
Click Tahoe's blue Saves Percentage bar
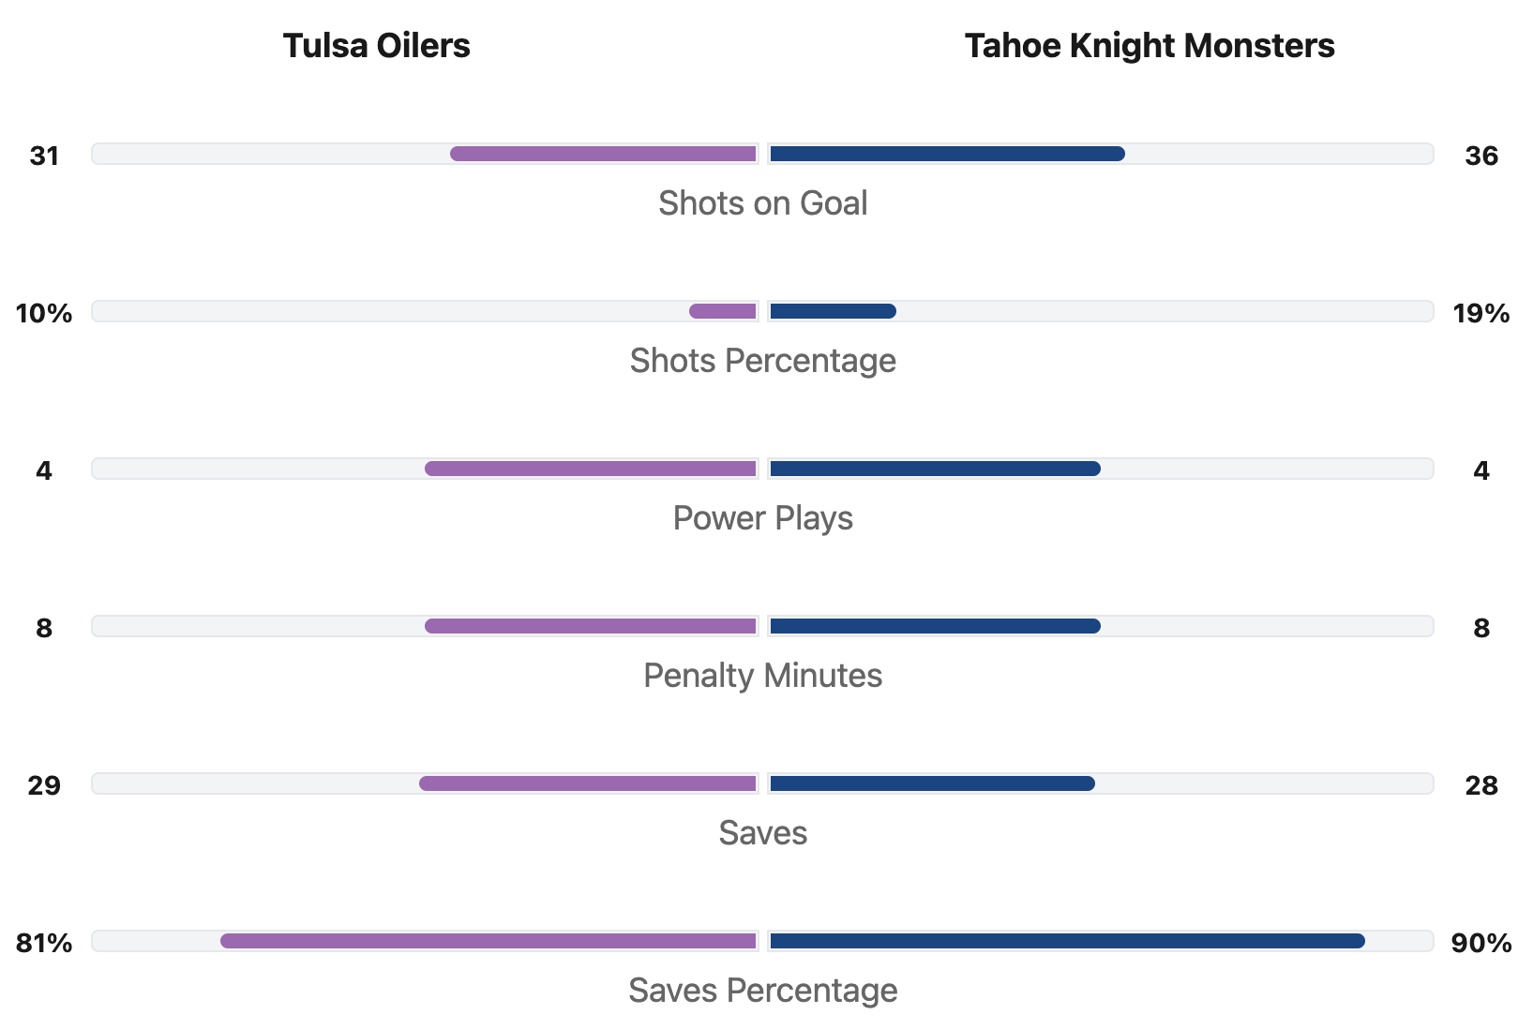pyautogui.click(x=1066, y=941)
